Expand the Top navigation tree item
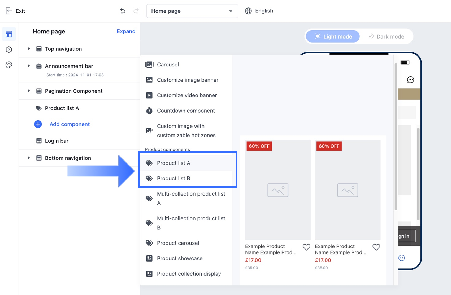This screenshot has height=295, width=451. click(x=29, y=49)
